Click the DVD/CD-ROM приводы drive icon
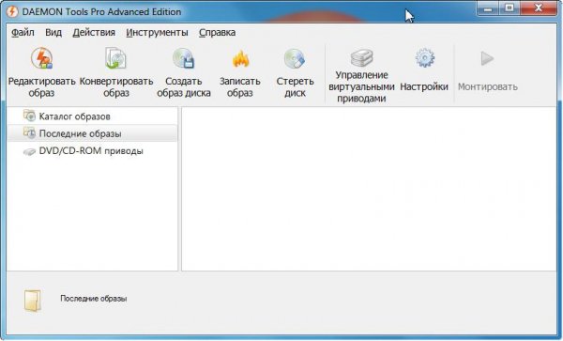563x341 pixels. [x=29, y=151]
